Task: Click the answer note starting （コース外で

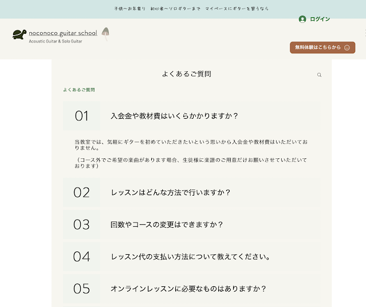Action: [x=191, y=163]
